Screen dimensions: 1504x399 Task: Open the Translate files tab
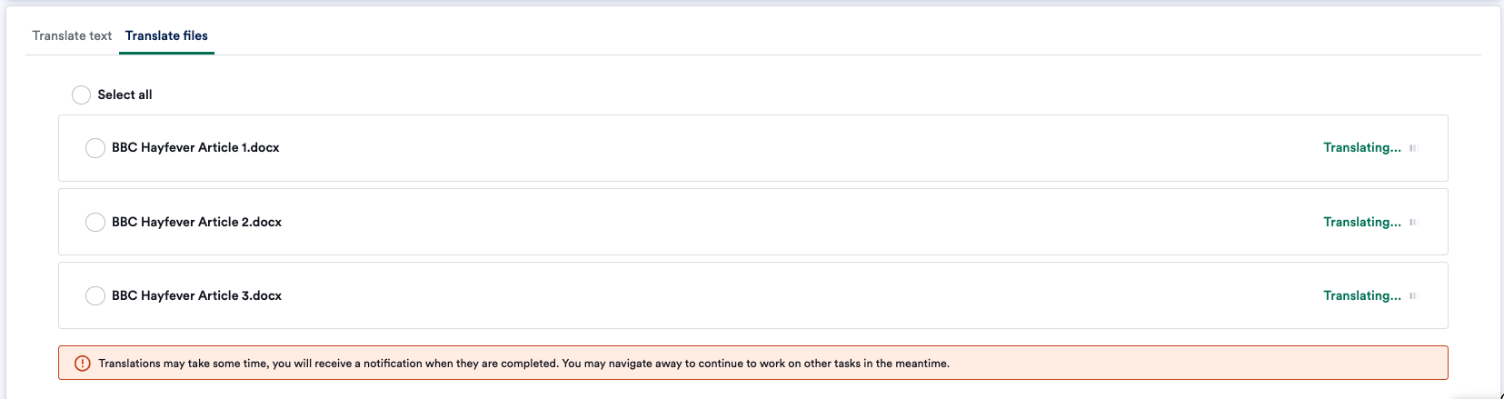pyautogui.click(x=166, y=35)
